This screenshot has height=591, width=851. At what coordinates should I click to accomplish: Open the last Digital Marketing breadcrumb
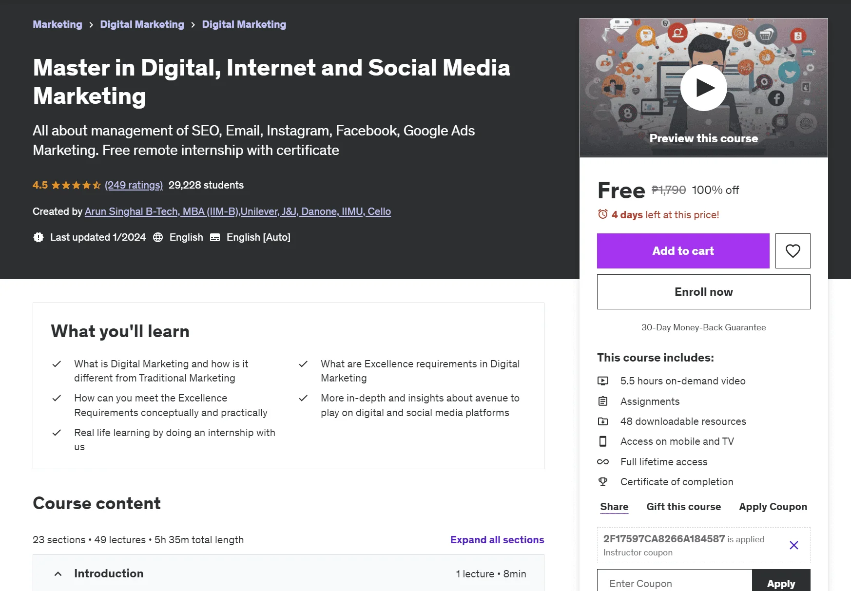(244, 24)
